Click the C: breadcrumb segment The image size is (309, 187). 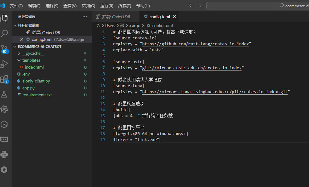[x=98, y=25]
